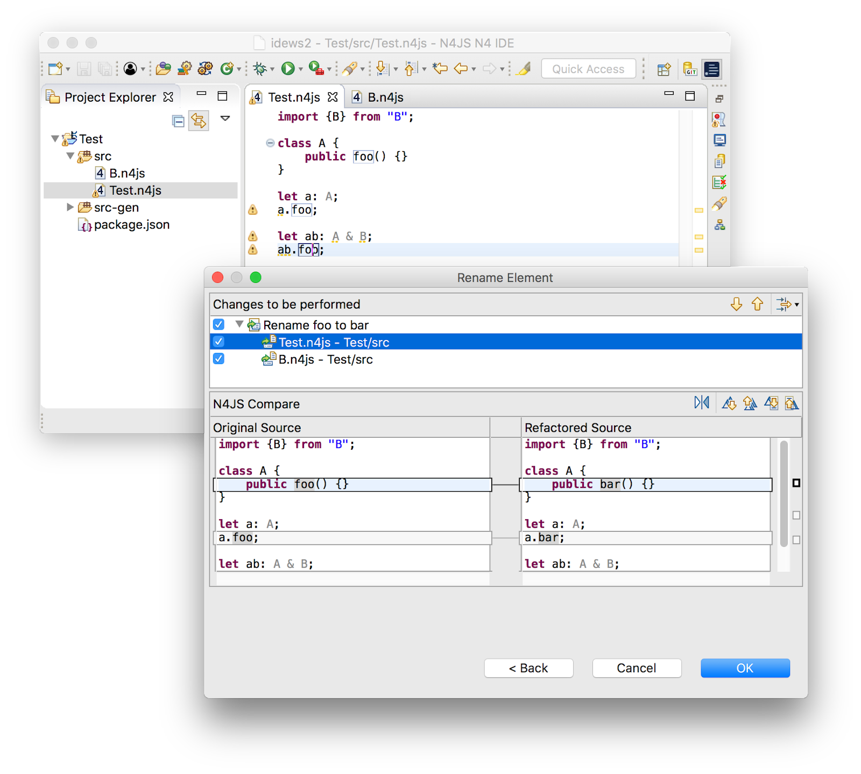Uncheck the Test.n4js - Test/src change
Screen dimensions: 861x774
[218, 342]
